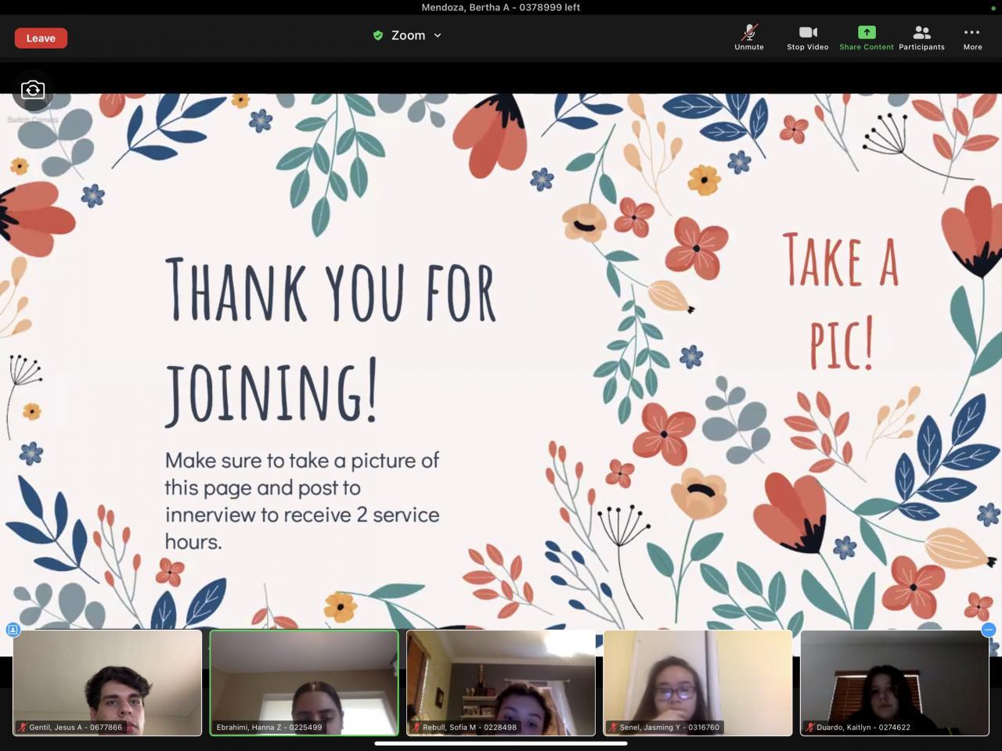The width and height of the screenshot is (1002, 751).
Task: Select Jasming Y Senel's video tile
Action: pos(697,683)
